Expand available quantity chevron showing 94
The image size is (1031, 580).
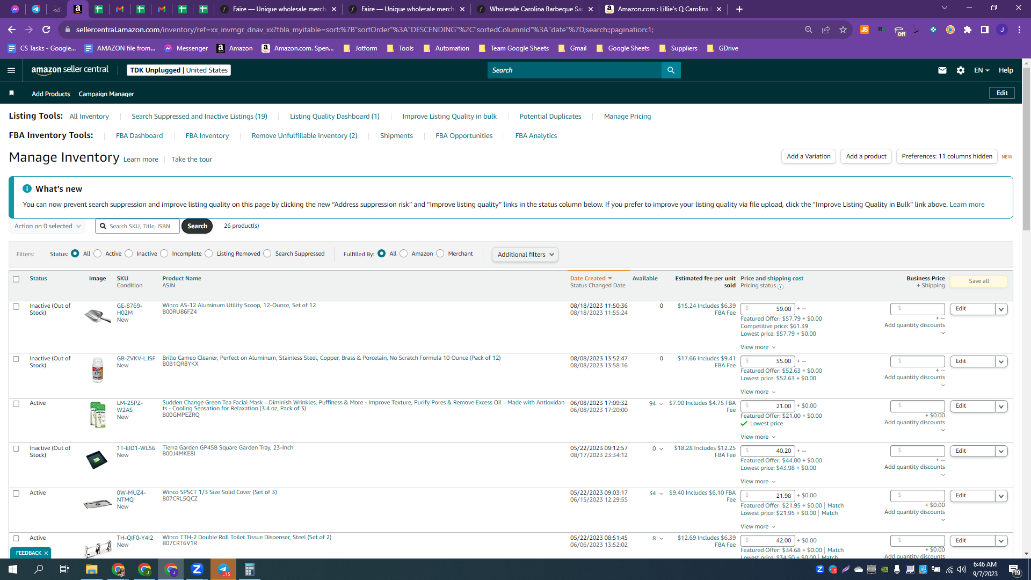pos(661,404)
